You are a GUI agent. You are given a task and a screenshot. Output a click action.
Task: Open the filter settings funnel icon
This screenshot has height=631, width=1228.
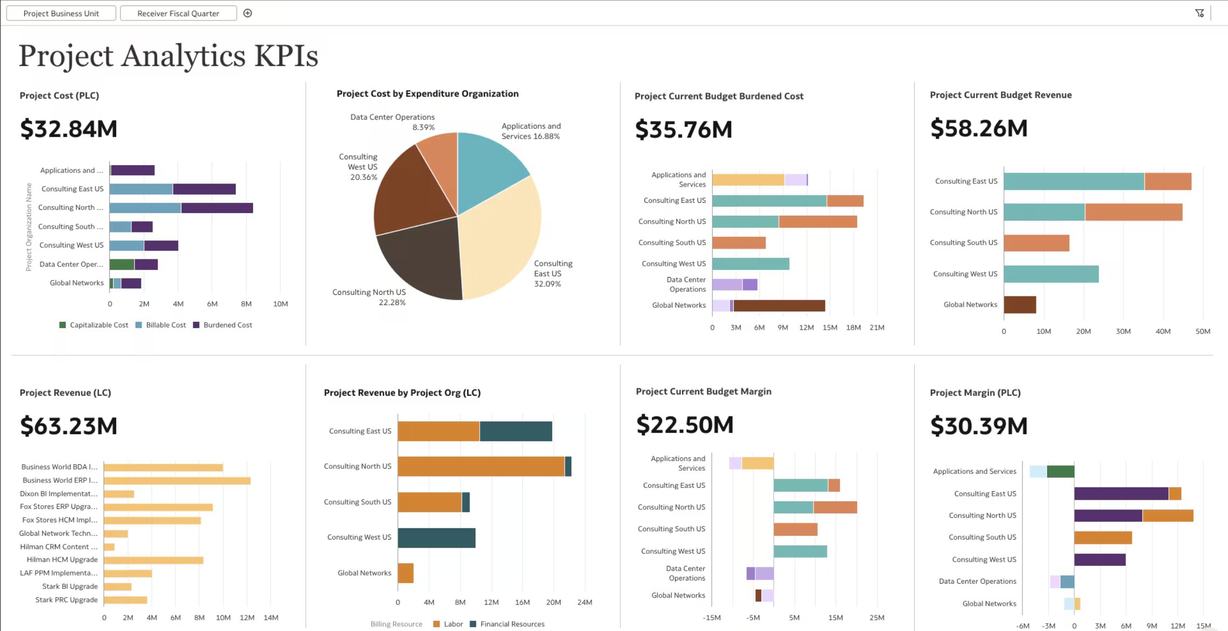[1199, 13]
